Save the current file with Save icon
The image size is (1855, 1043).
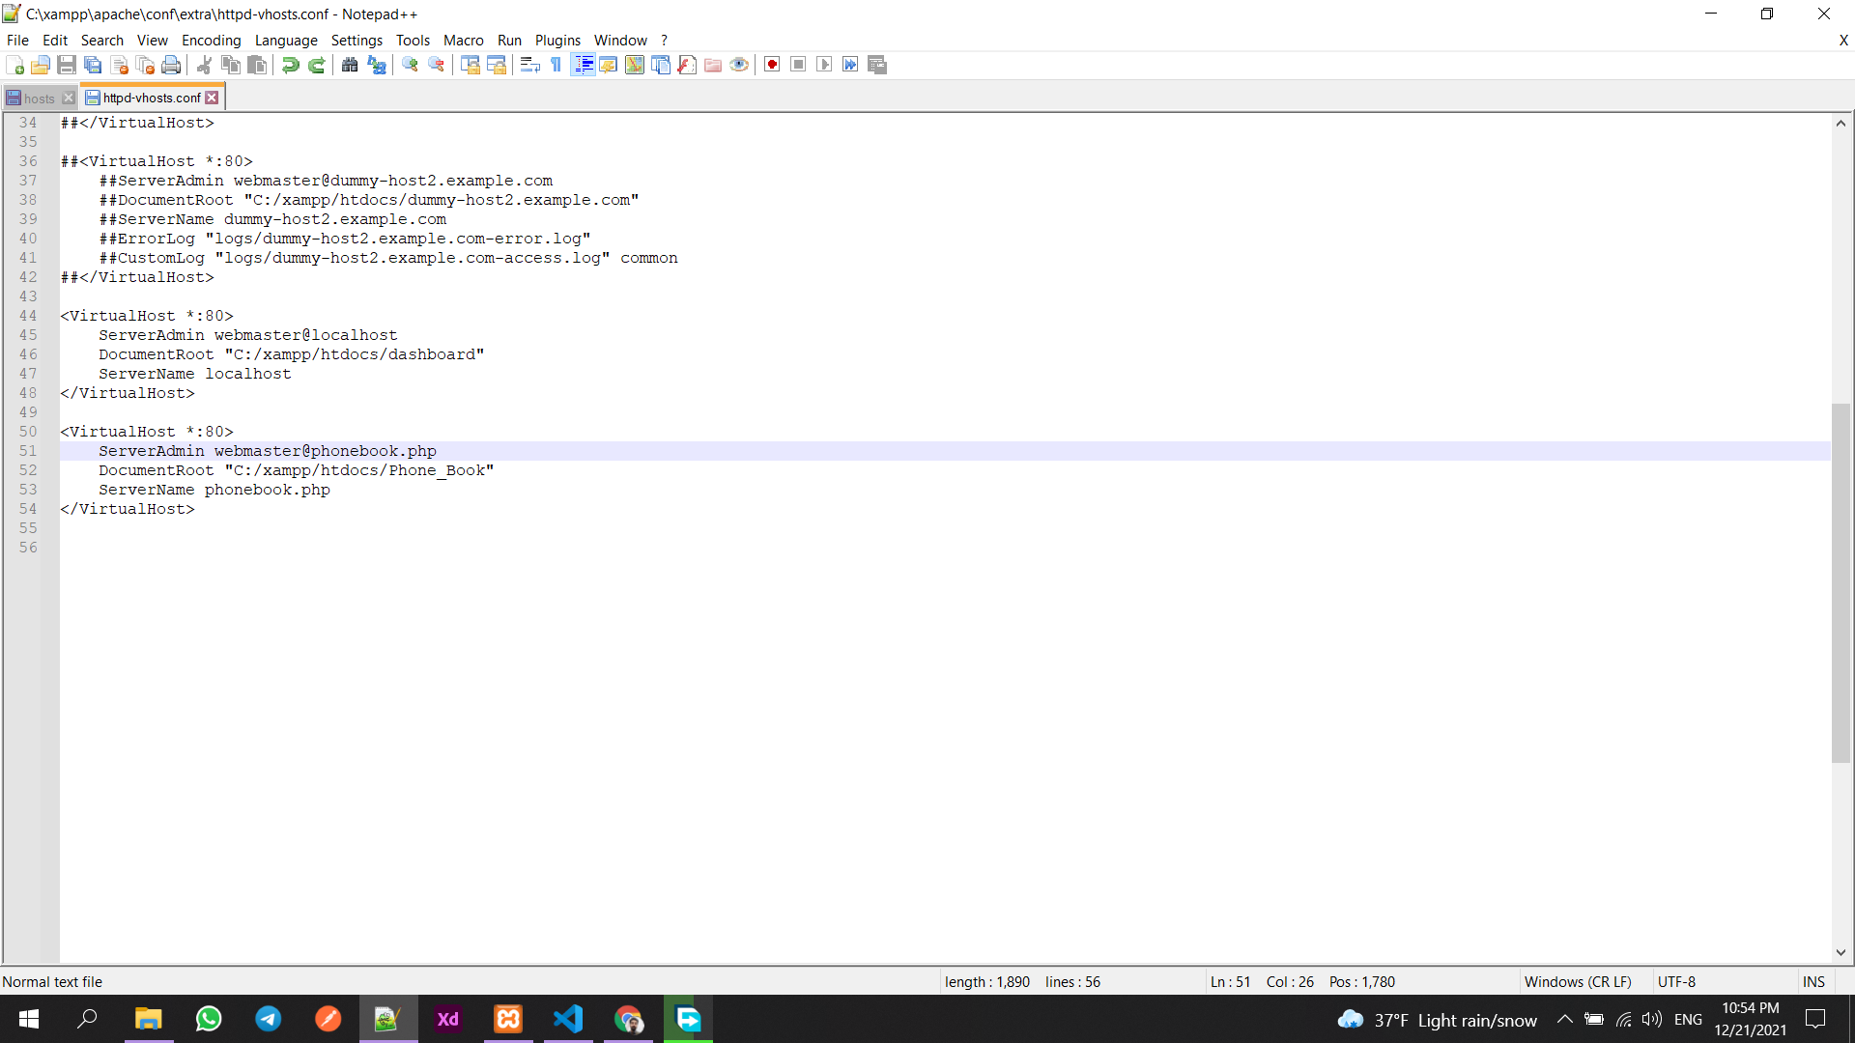tap(67, 65)
